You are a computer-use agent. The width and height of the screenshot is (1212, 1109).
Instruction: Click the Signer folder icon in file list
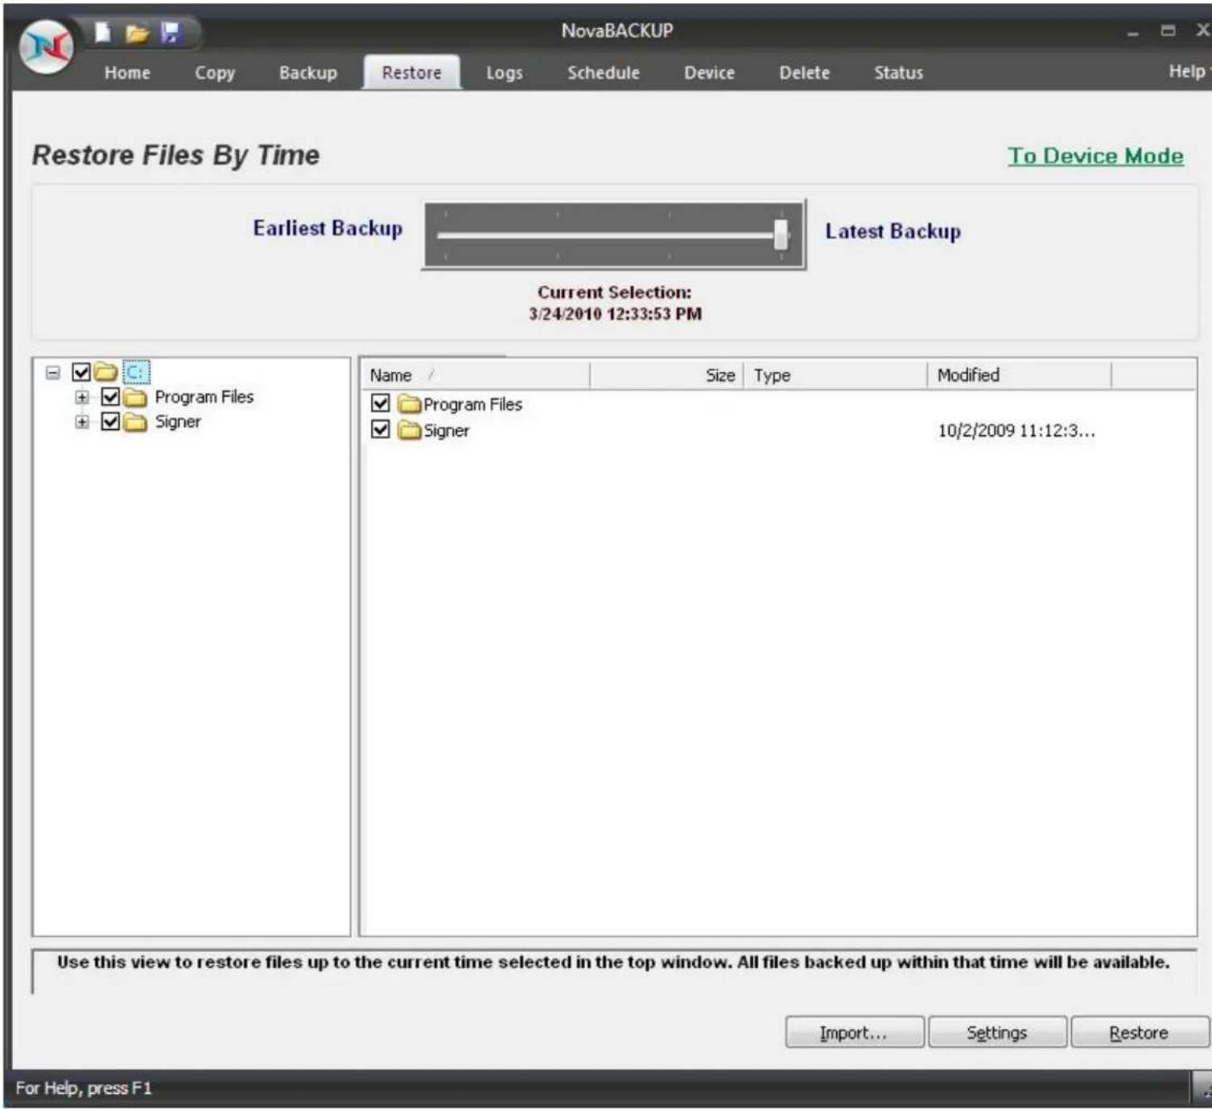click(x=410, y=431)
